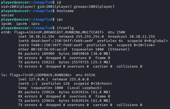Click the lo interface flags line

(48, 75)
